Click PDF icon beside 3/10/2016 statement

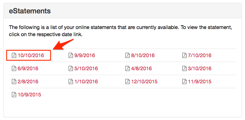184,69
